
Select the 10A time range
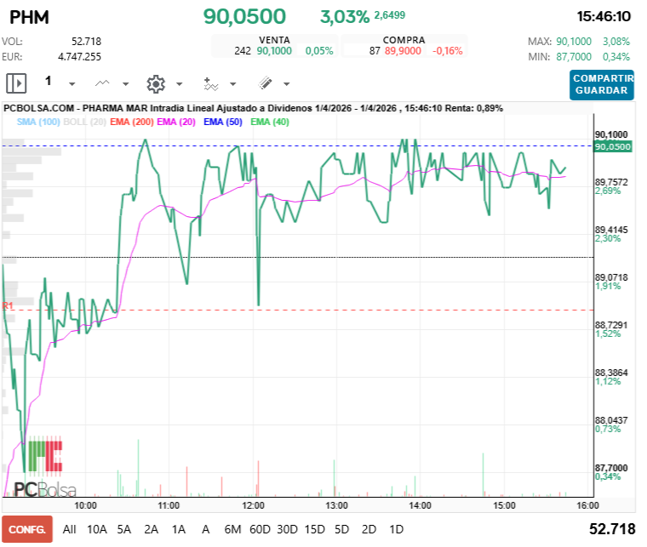pos(97,529)
